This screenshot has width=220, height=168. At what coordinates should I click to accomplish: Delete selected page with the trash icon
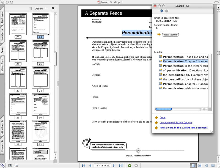tap(31, 8)
